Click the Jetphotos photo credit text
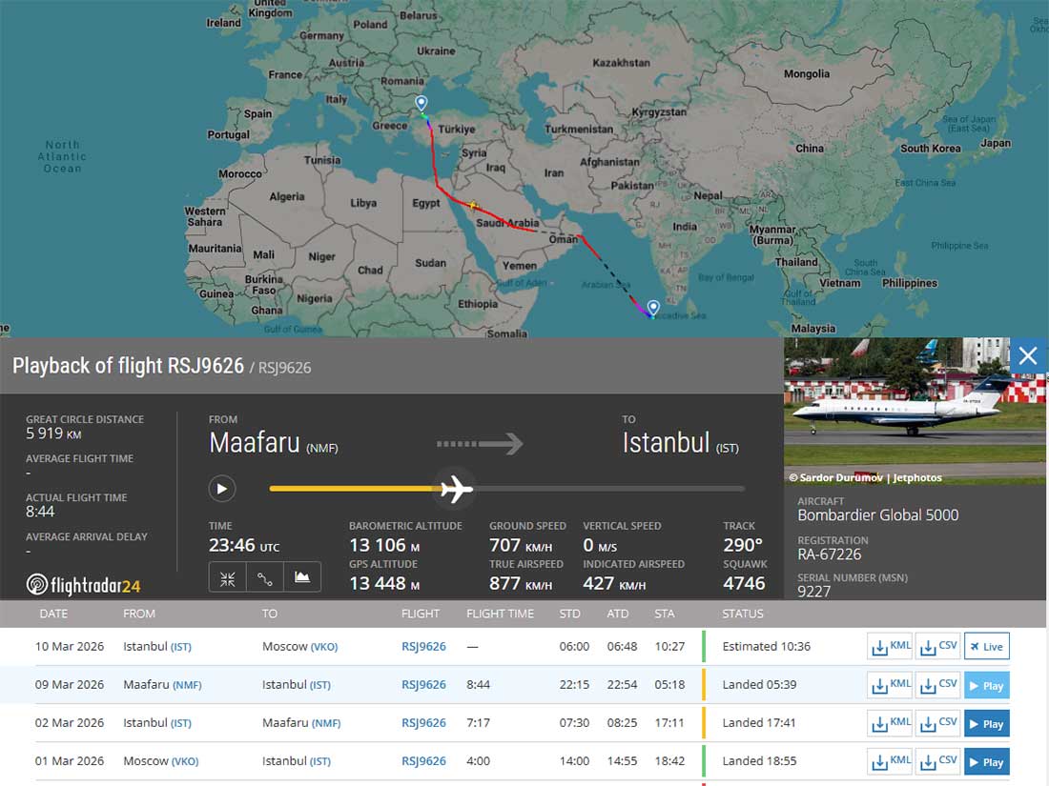Image resolution: width=1049 pixels, height=786 pixels. pyautogui.click(x=864, y=477)
